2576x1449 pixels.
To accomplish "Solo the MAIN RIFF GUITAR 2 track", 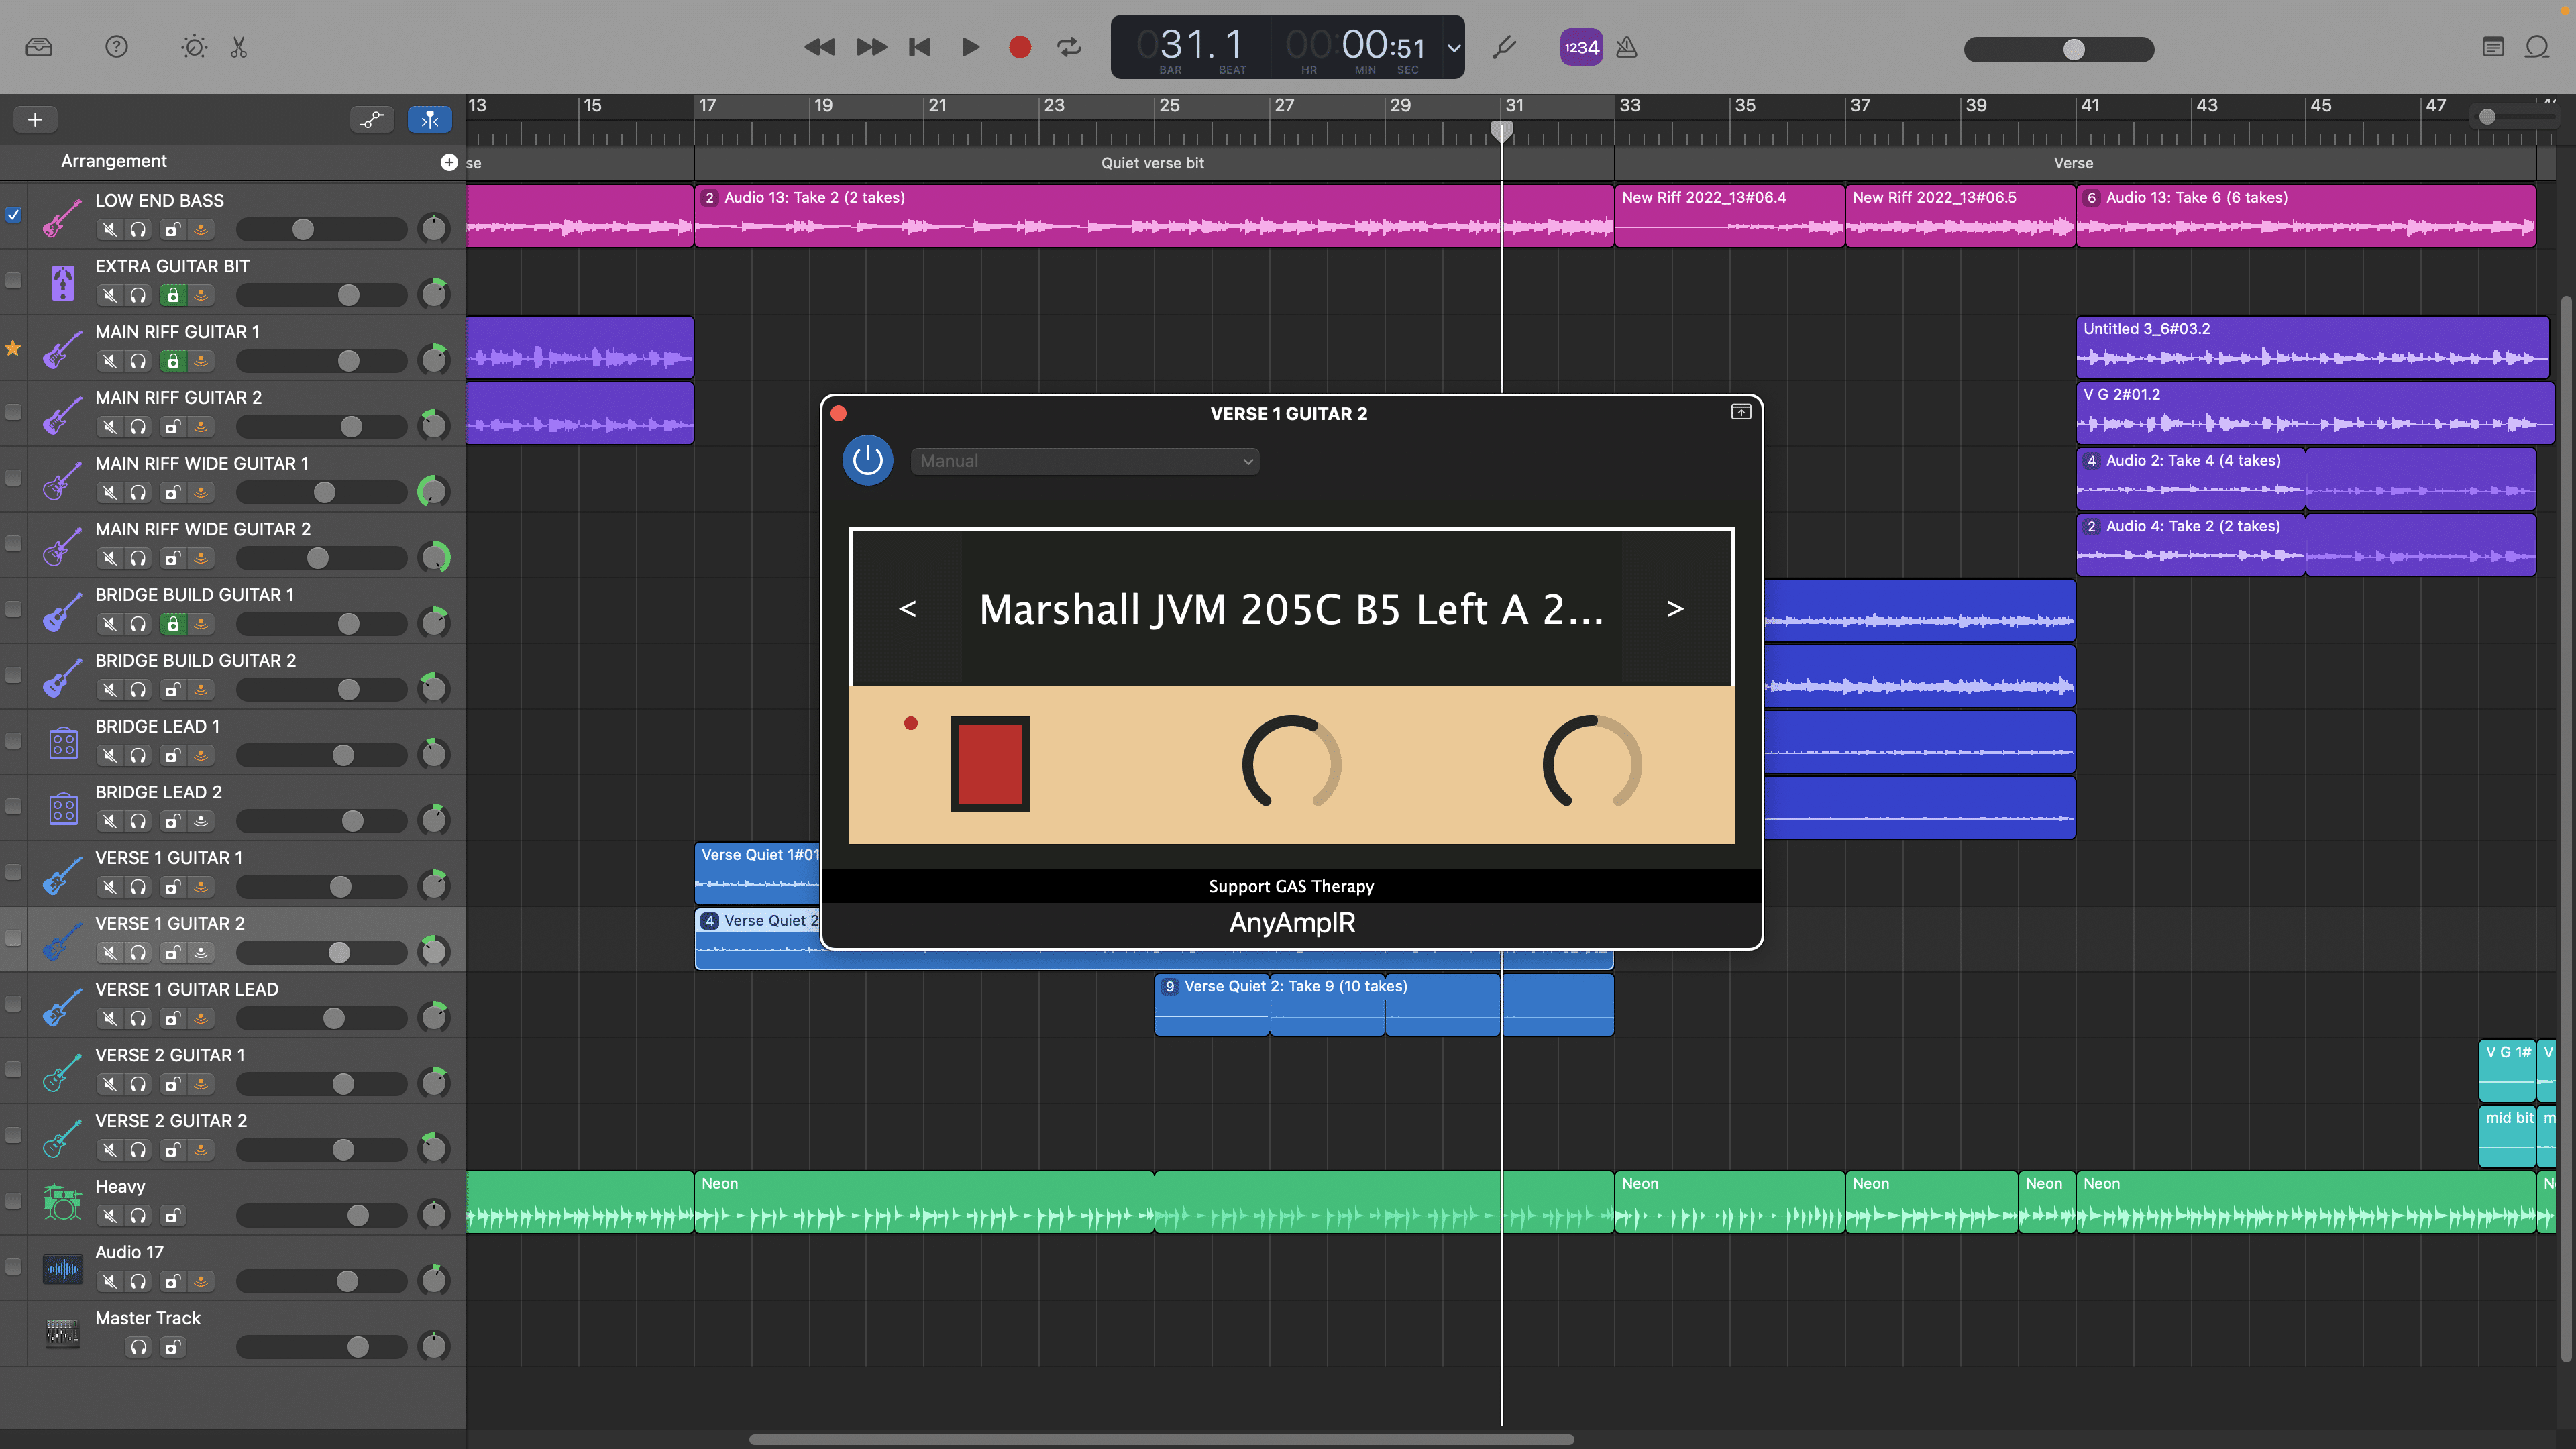I will click(138, 427).
